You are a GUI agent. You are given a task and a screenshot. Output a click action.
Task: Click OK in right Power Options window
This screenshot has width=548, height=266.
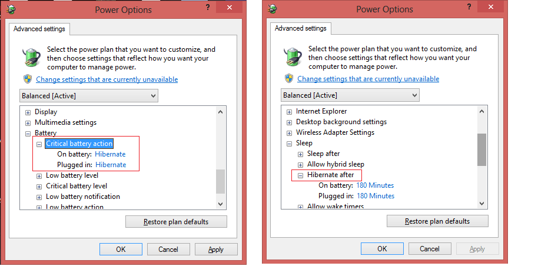tap(383, 248)
